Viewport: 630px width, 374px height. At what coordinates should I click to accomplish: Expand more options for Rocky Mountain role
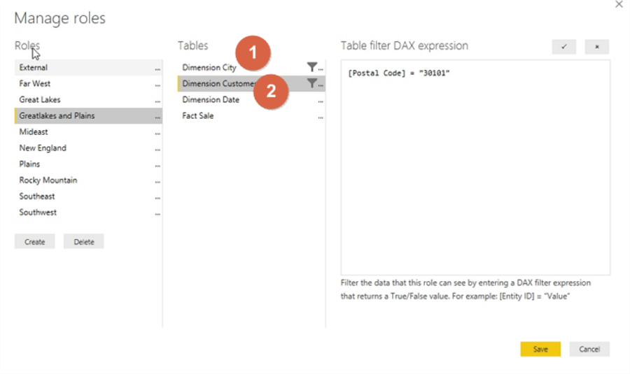coord(157,181)
